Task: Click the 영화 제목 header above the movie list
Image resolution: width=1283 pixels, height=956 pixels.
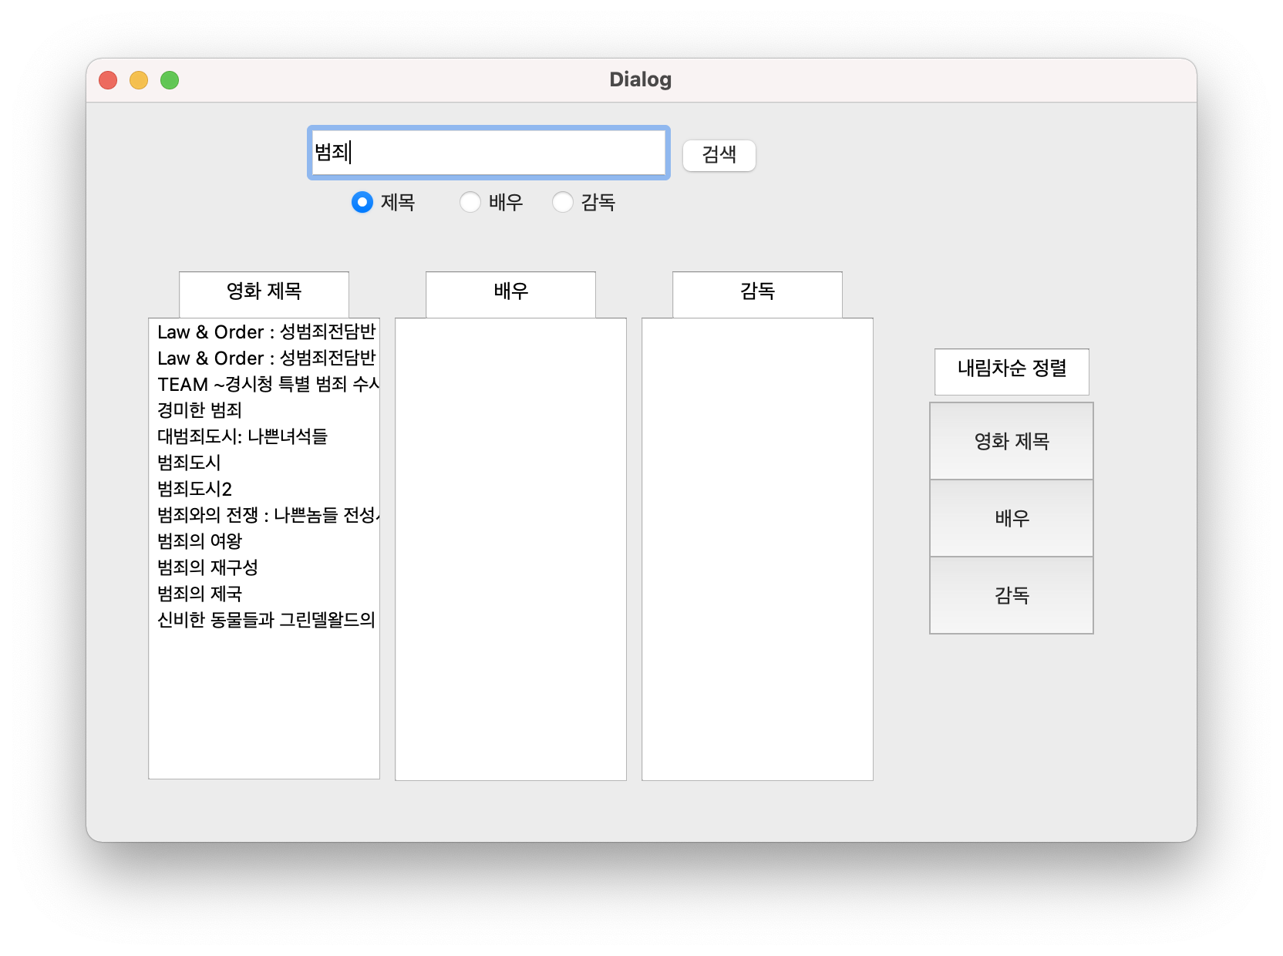Action: (264, 295)
